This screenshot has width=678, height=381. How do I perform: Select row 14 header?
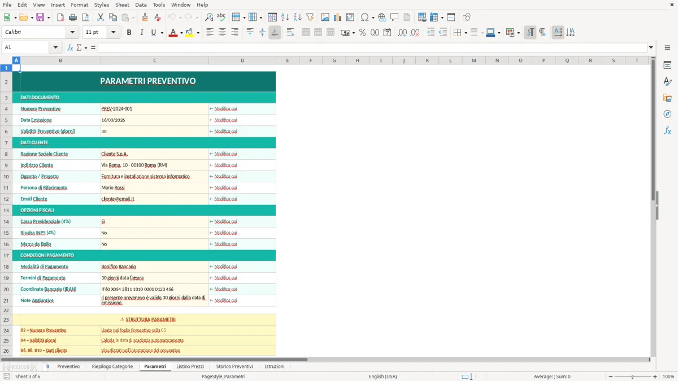tap(6, 221)
